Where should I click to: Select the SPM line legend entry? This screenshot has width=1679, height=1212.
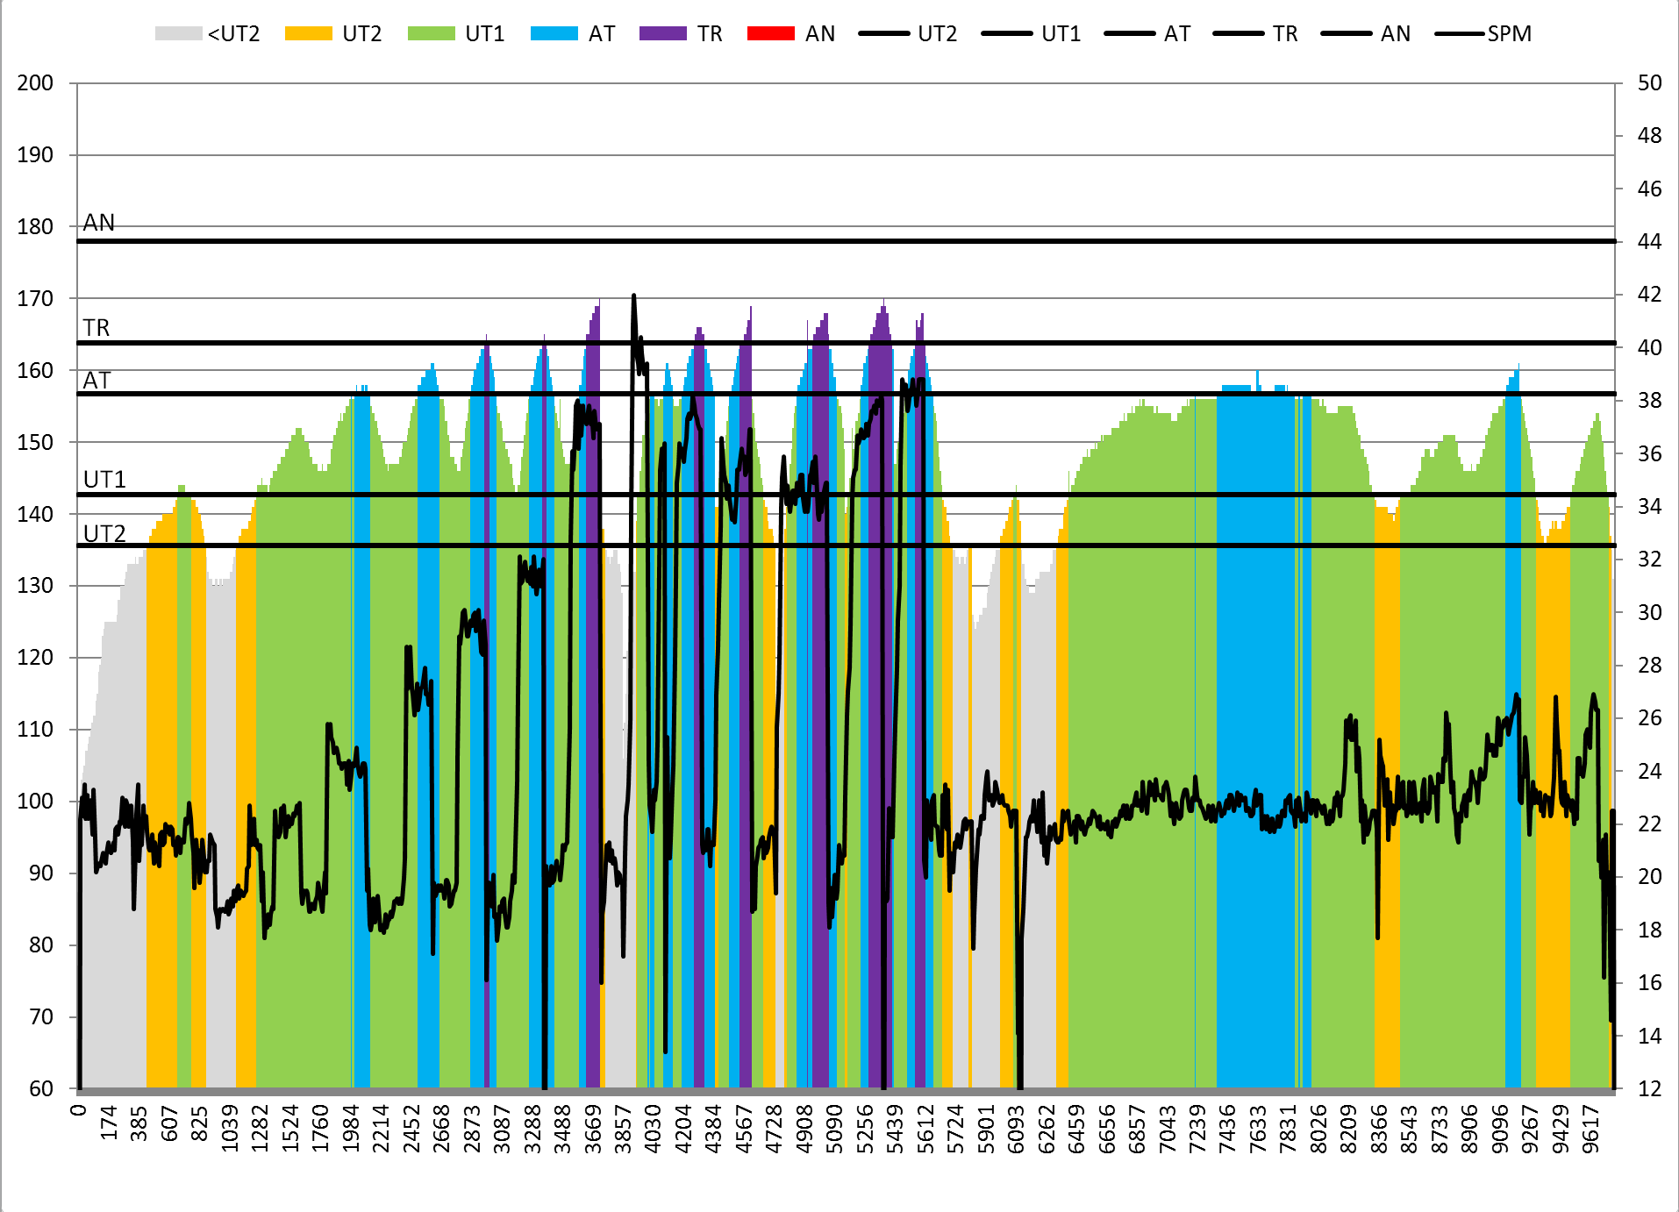[x=1509, y=34]
